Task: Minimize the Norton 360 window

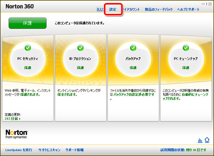Action: coord(203,4)
